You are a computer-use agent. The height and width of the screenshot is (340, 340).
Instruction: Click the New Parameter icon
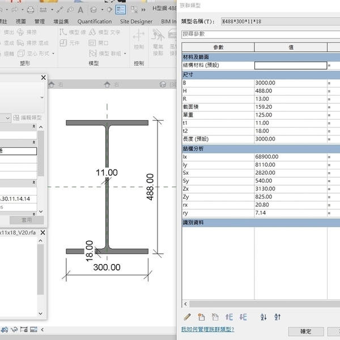pyautogui.click(x=201, y=317)
